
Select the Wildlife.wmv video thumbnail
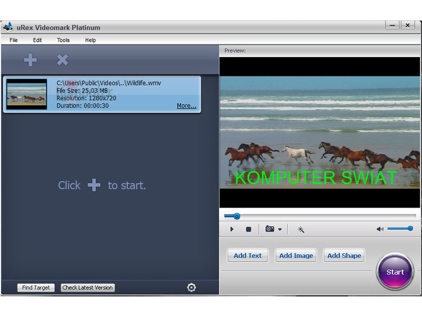(x=27, y=94)
